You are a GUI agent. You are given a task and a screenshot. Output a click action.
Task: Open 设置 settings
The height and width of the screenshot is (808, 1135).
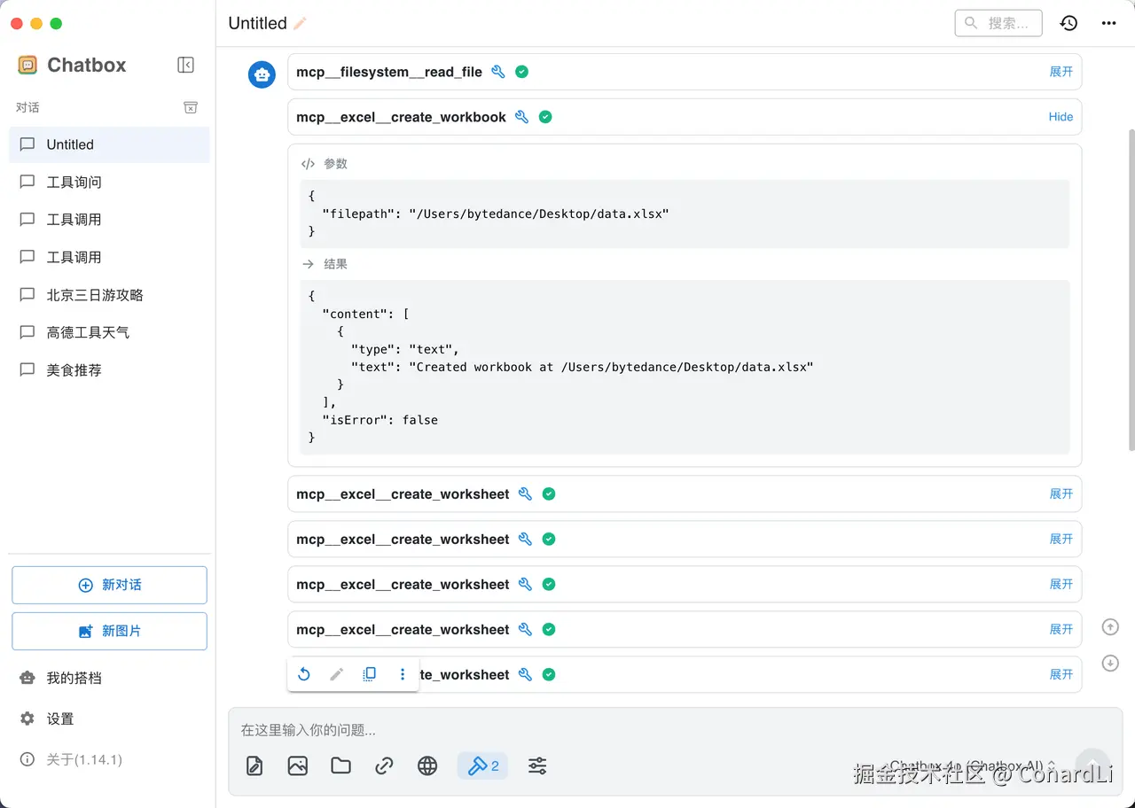[x=109, y=719]
